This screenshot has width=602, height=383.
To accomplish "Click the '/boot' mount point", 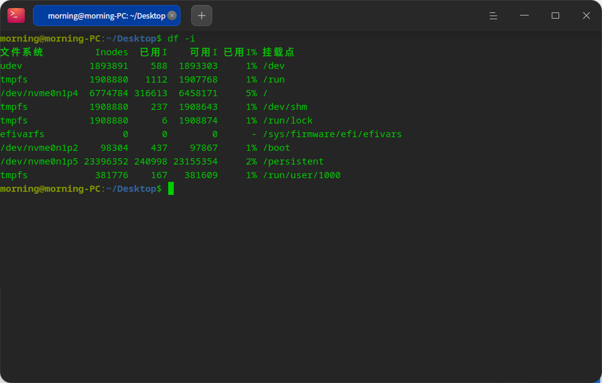I will click(276, 148).
